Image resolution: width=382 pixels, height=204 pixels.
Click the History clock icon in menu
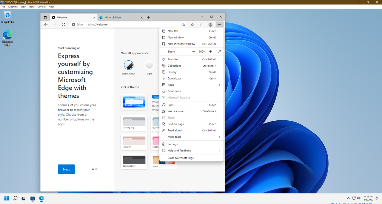(164, 72)
